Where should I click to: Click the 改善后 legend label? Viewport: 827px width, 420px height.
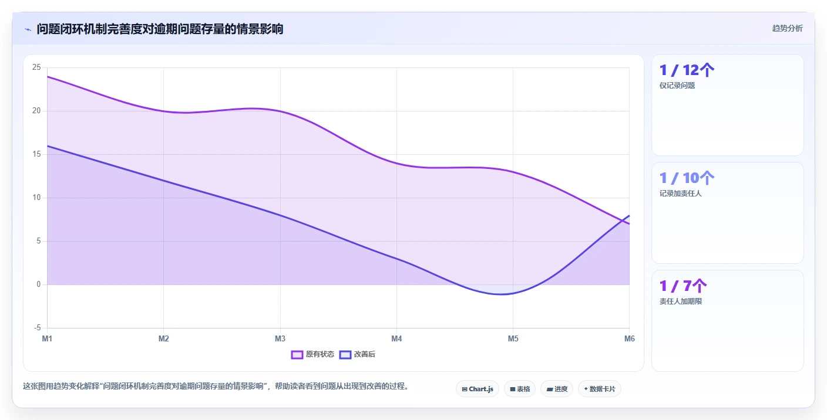coord(364,354)
